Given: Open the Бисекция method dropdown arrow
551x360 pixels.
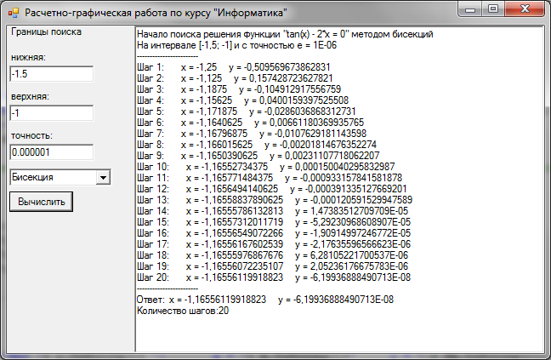Looking at the screenshot, I should point(103,177).
